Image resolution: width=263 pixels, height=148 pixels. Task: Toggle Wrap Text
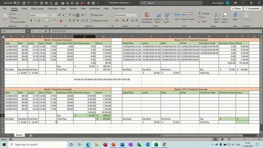point(97,15)
